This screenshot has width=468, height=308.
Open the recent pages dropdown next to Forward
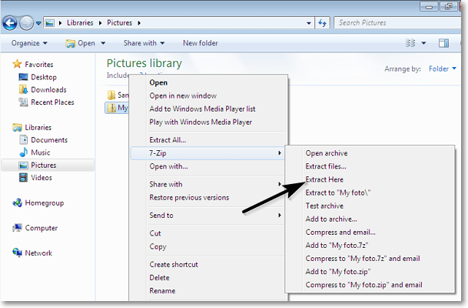tap(38, 23)
